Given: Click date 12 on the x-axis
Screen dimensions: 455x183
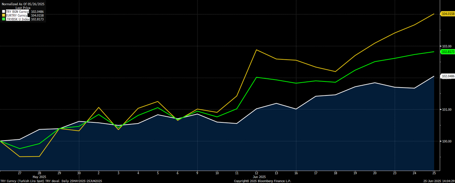Looking at the screenshot, I should coord(256,172).
